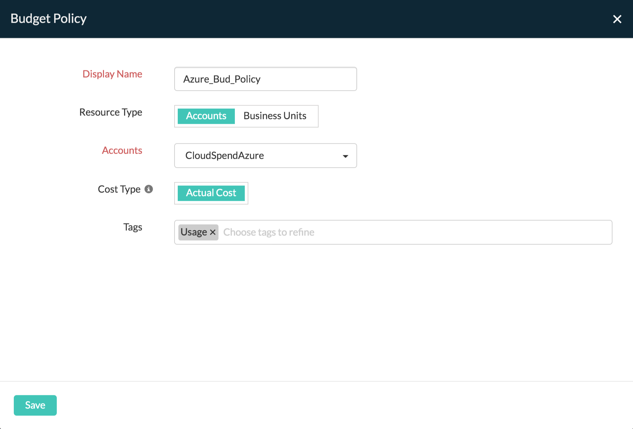Screen dimensions: 633x429
Task: Remove the Usage tag
Action: pyautogui.click(x=212, y=232)
